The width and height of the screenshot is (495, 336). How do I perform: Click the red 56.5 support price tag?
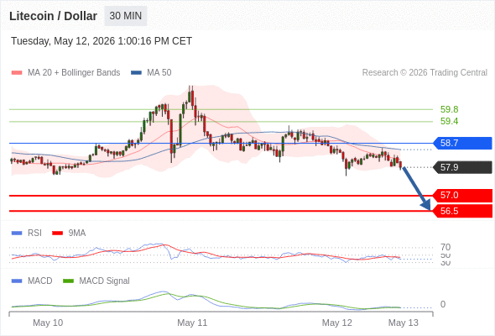point(462,211)
